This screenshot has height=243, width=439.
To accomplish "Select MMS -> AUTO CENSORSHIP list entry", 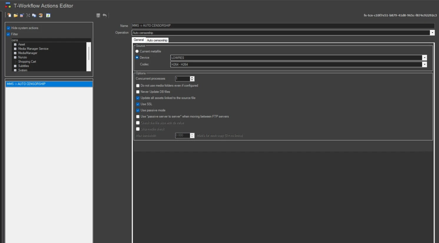I will point(49,84).
